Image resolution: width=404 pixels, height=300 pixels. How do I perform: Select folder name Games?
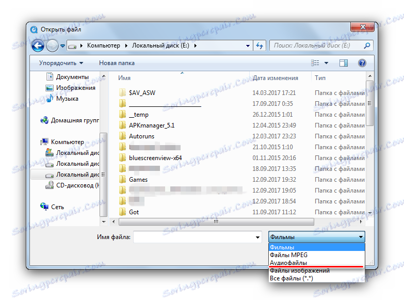(x=138, y=180)
